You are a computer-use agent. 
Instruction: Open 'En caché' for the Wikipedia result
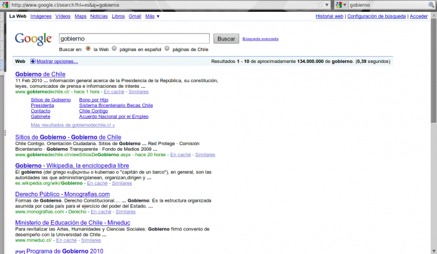coord(97,183)
